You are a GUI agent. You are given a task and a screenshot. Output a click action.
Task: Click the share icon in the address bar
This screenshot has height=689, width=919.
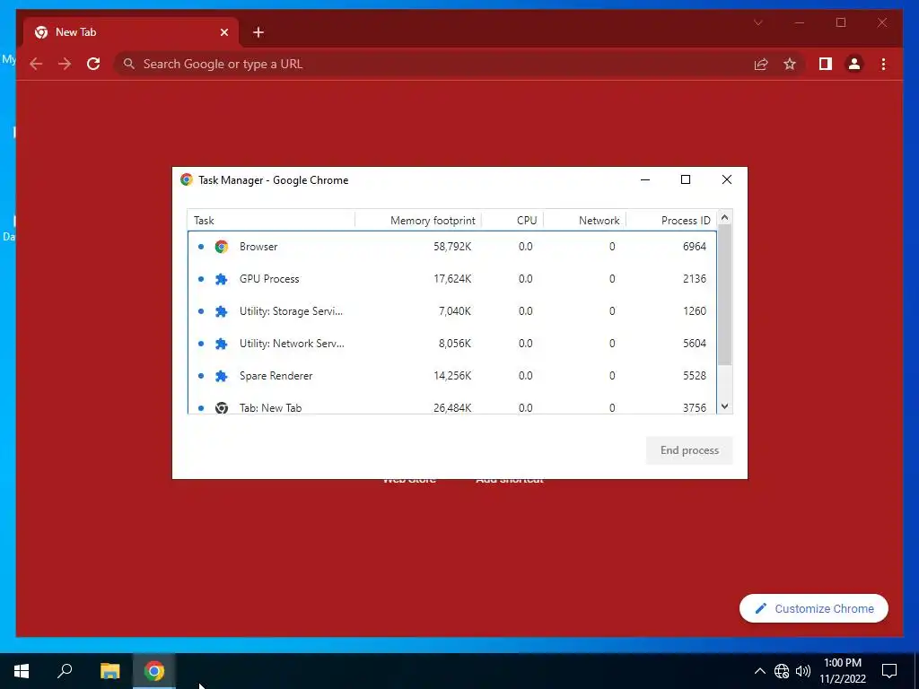pyautogui.click(x=761, y=64)
